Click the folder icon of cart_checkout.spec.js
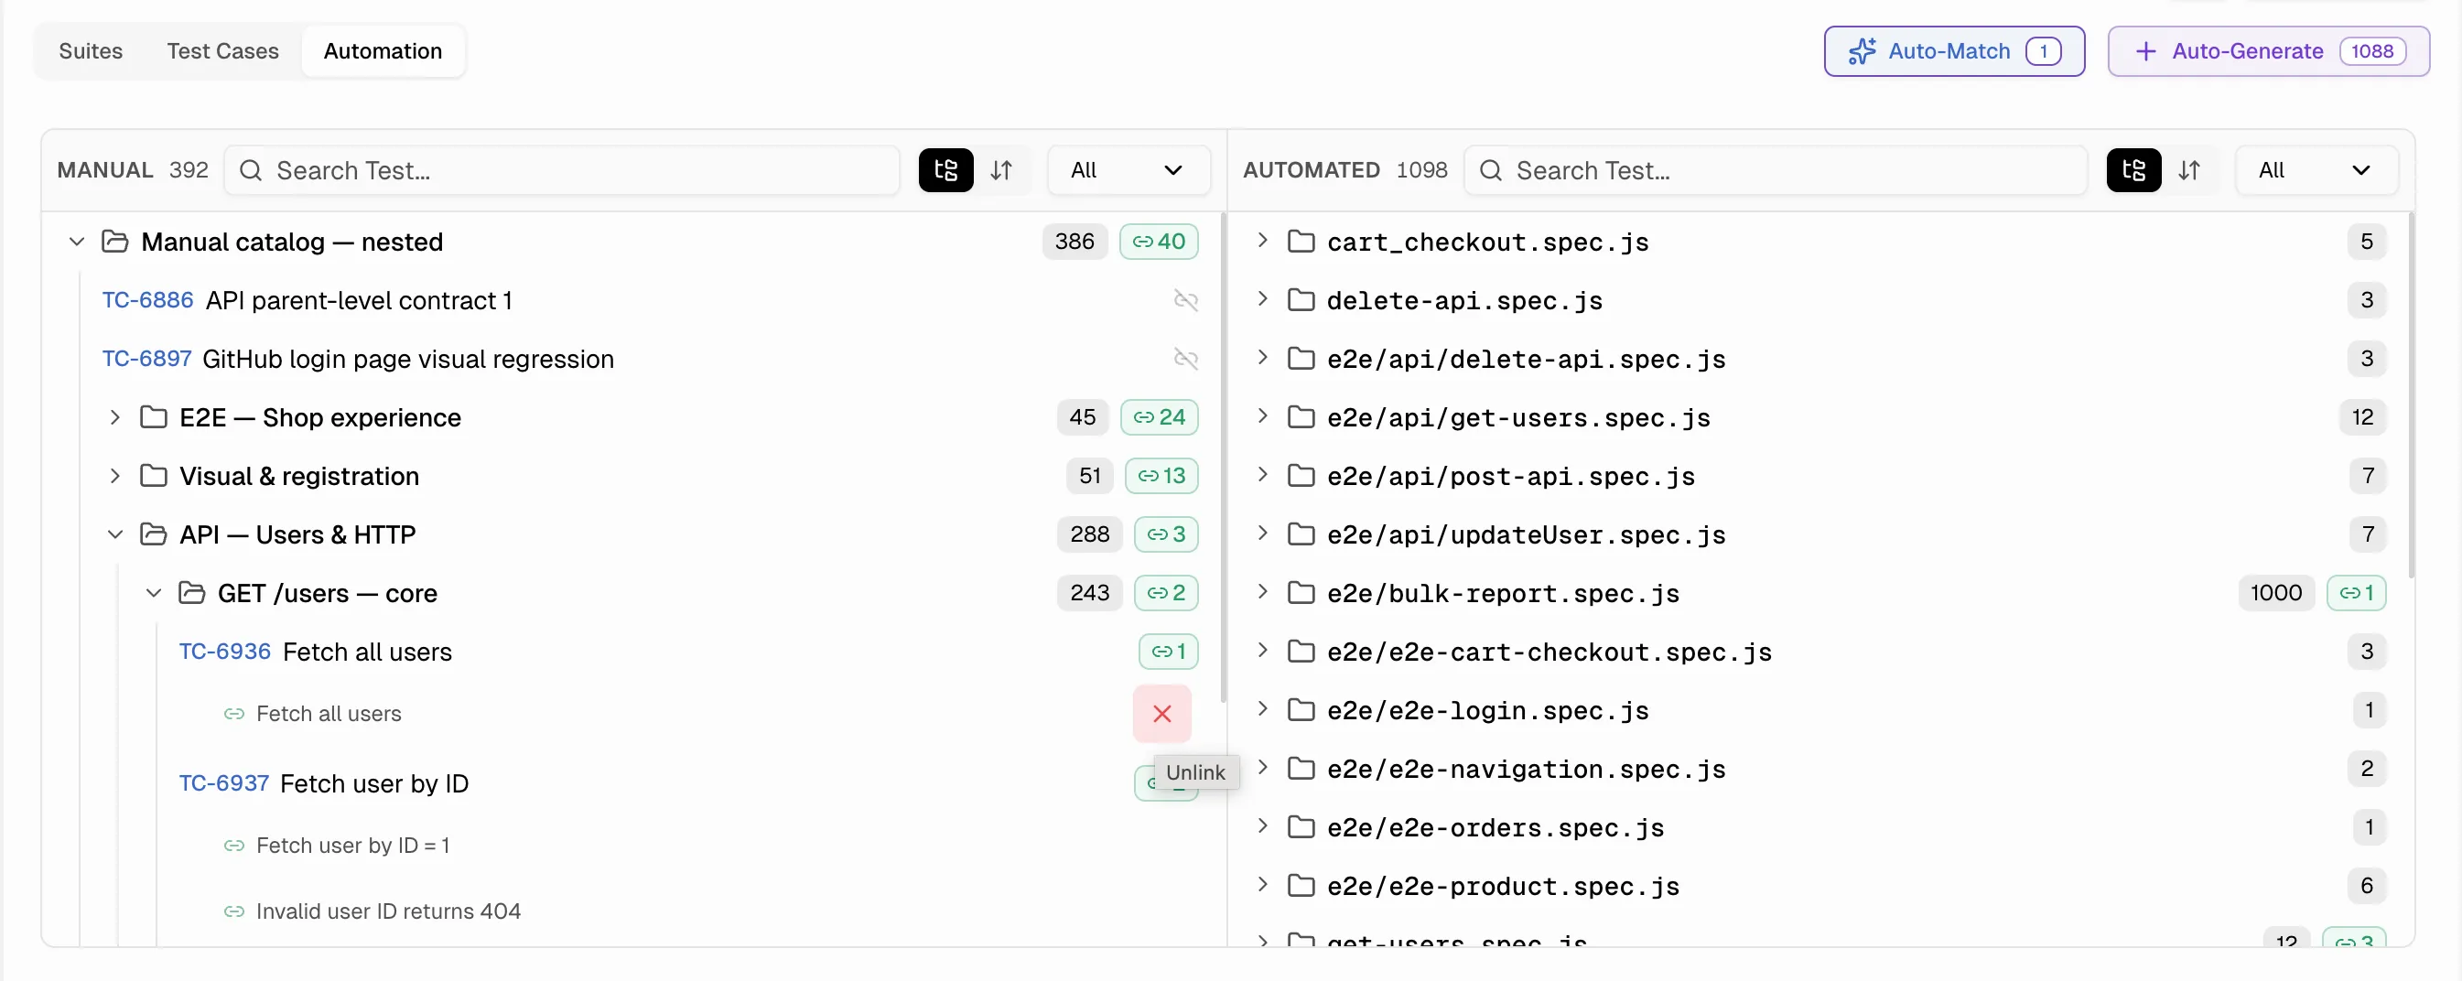Image resolution: width=2462 pixels, height=981 pixels. pyautogui.click(x=1302, y=242)
